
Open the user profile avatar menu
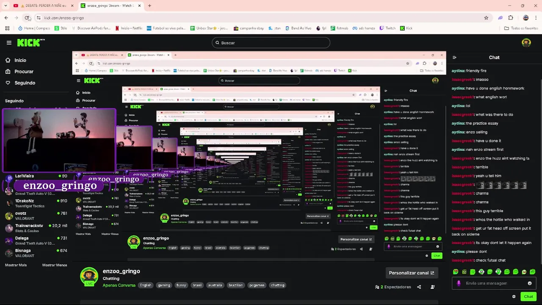[x=526, y=43]
